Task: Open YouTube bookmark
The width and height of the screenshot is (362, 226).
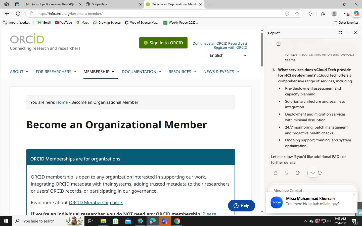Action: [63, 23]
